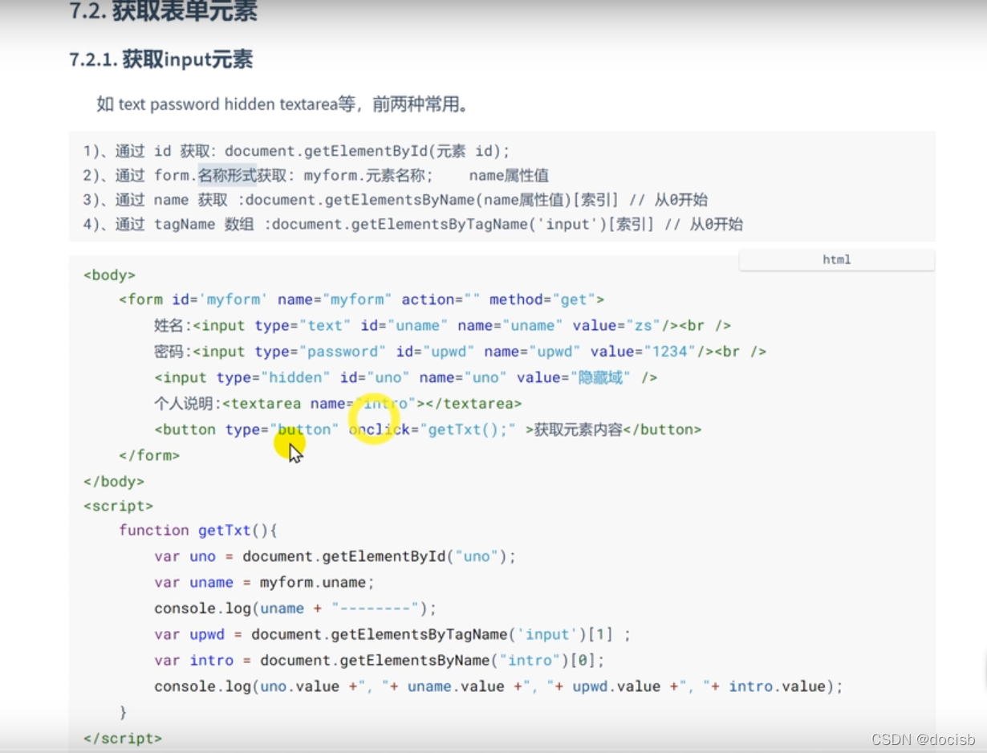Click the '</body>' closing tag line
Screen dimensions: 987x753
point(114,482)
